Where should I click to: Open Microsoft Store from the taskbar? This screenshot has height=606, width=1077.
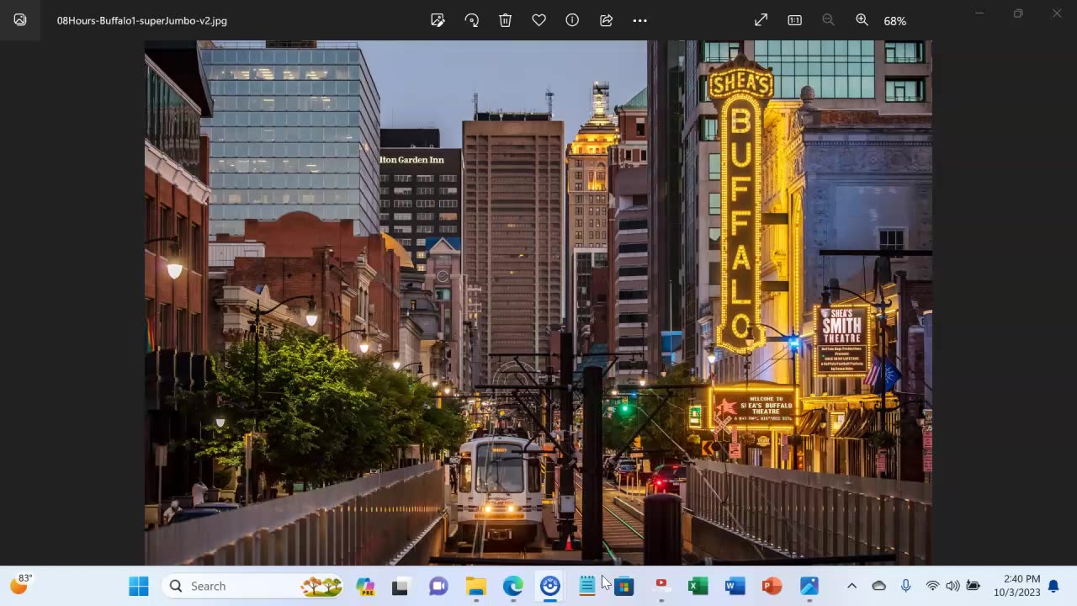point(624,586)
